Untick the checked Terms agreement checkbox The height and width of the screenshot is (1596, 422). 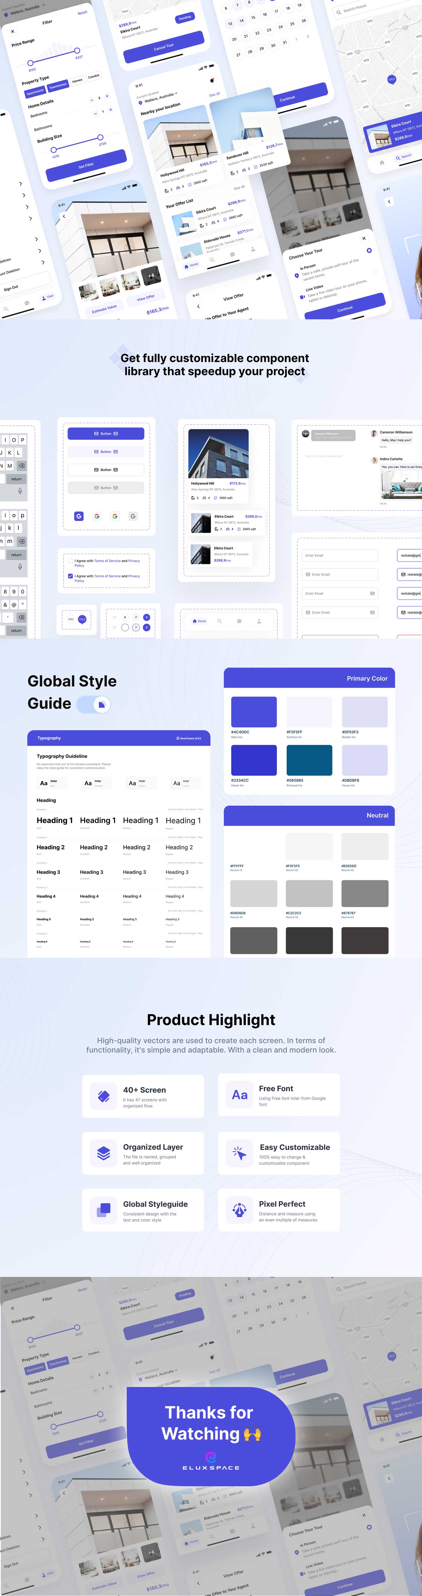(70, 576)
